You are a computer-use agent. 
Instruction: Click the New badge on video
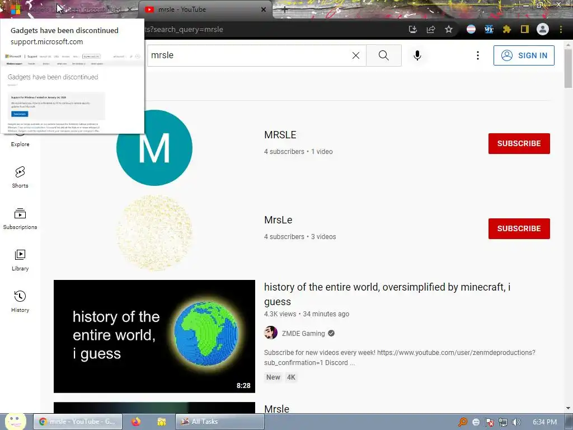tap(273, 377)
